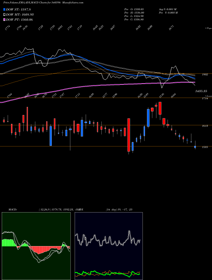Select the DOW ST: 1587.8 label
Viewport: 212px width, 280px height.
click(x=18, y=9)
